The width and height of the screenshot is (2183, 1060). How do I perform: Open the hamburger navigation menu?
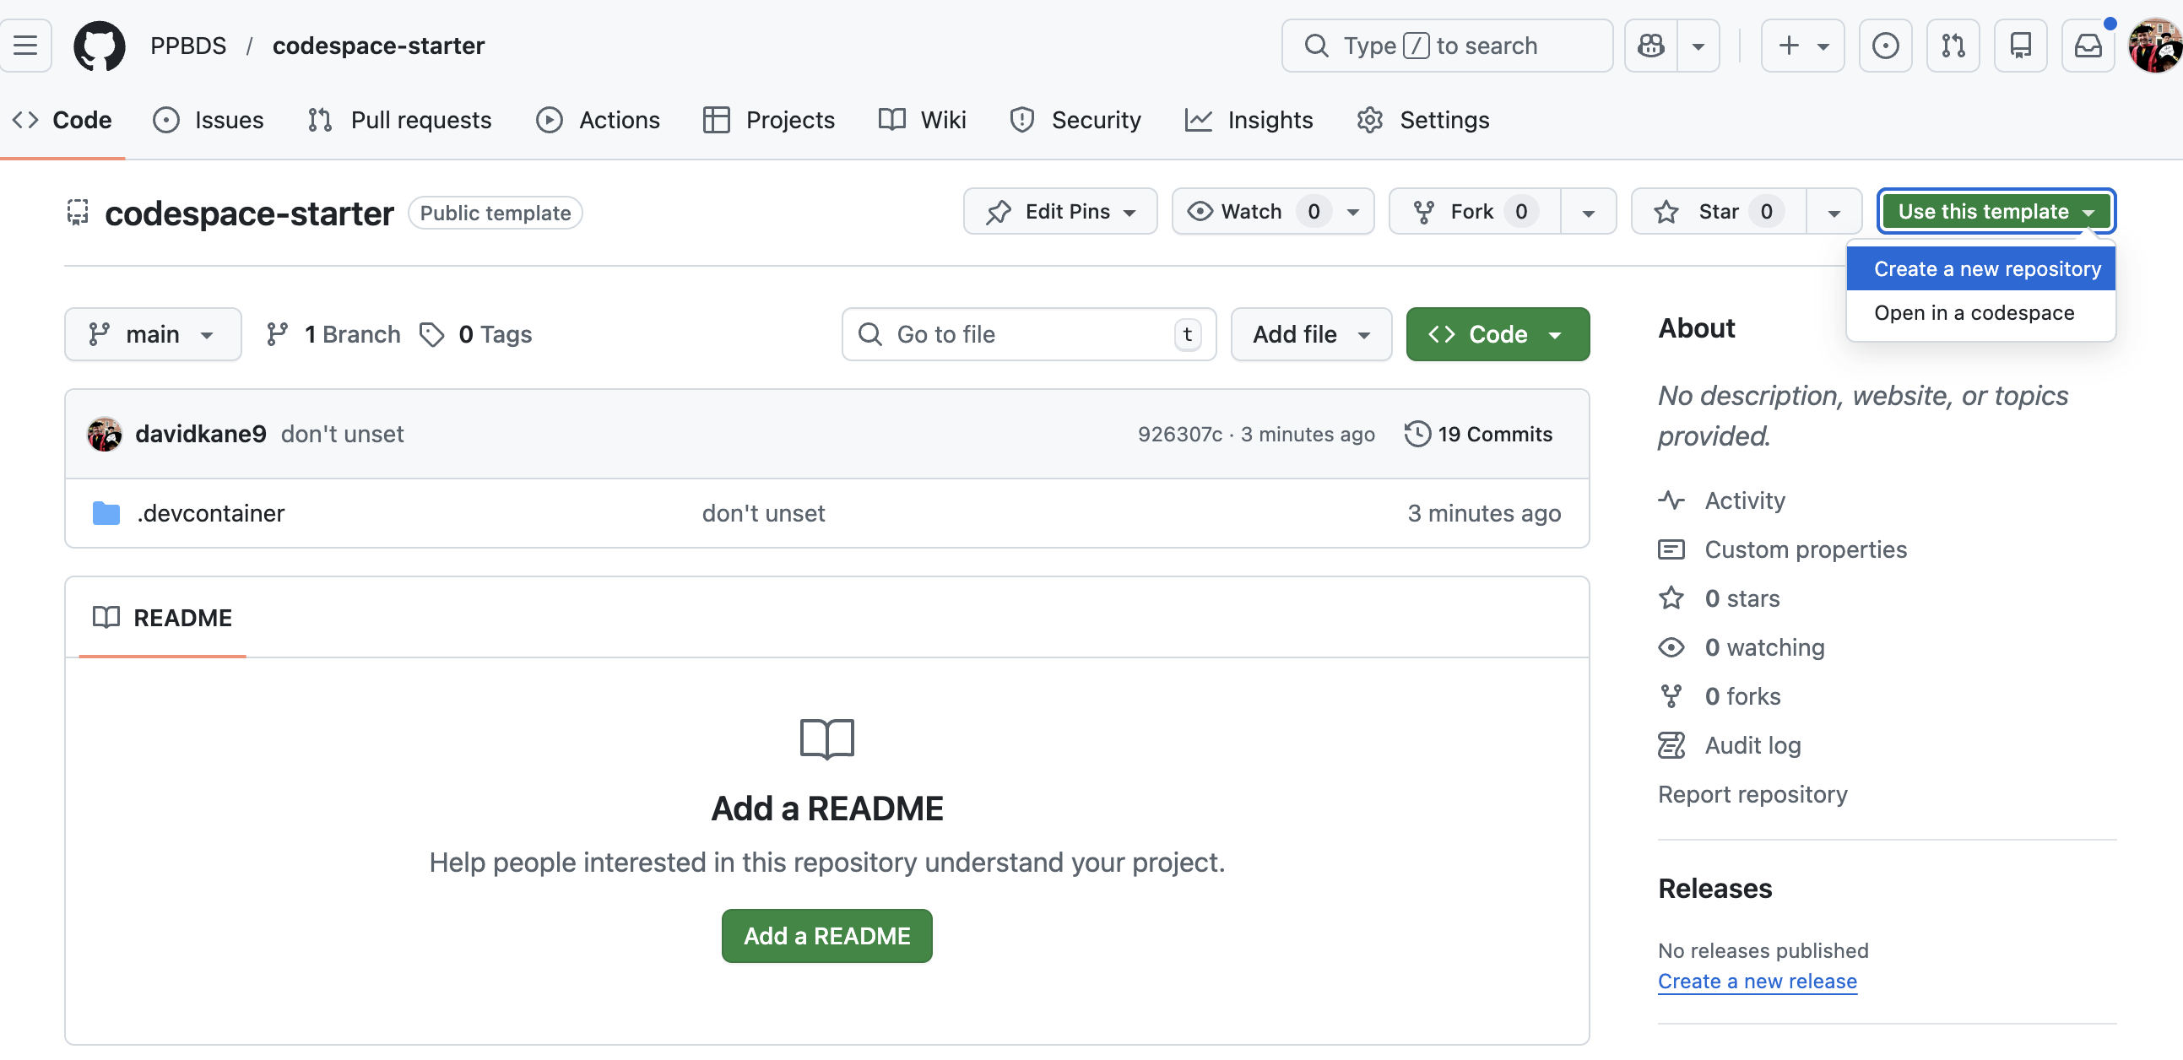25,46
